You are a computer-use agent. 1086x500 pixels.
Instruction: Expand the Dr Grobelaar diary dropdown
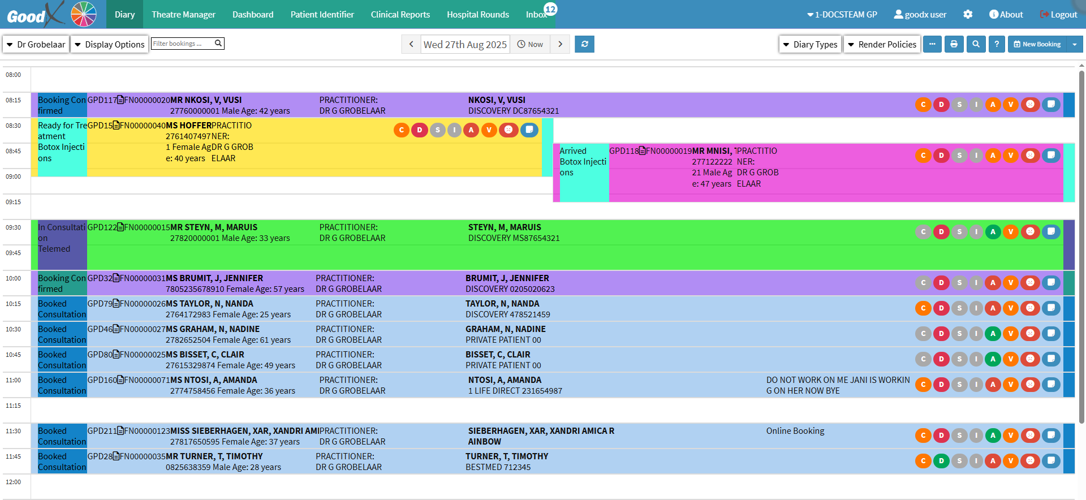click(36, 44)
